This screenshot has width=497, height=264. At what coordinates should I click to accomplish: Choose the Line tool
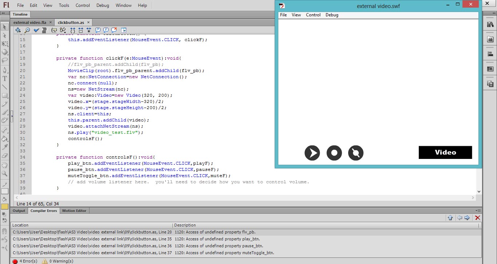5,87
